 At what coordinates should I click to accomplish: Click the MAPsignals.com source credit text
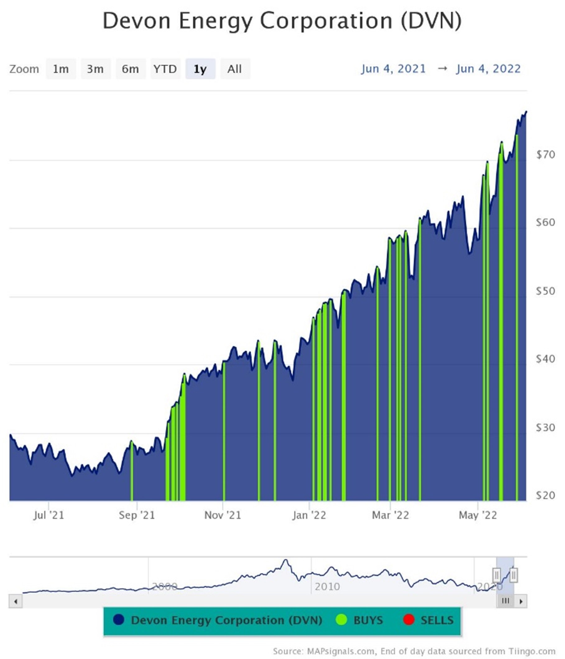point(414,651)
